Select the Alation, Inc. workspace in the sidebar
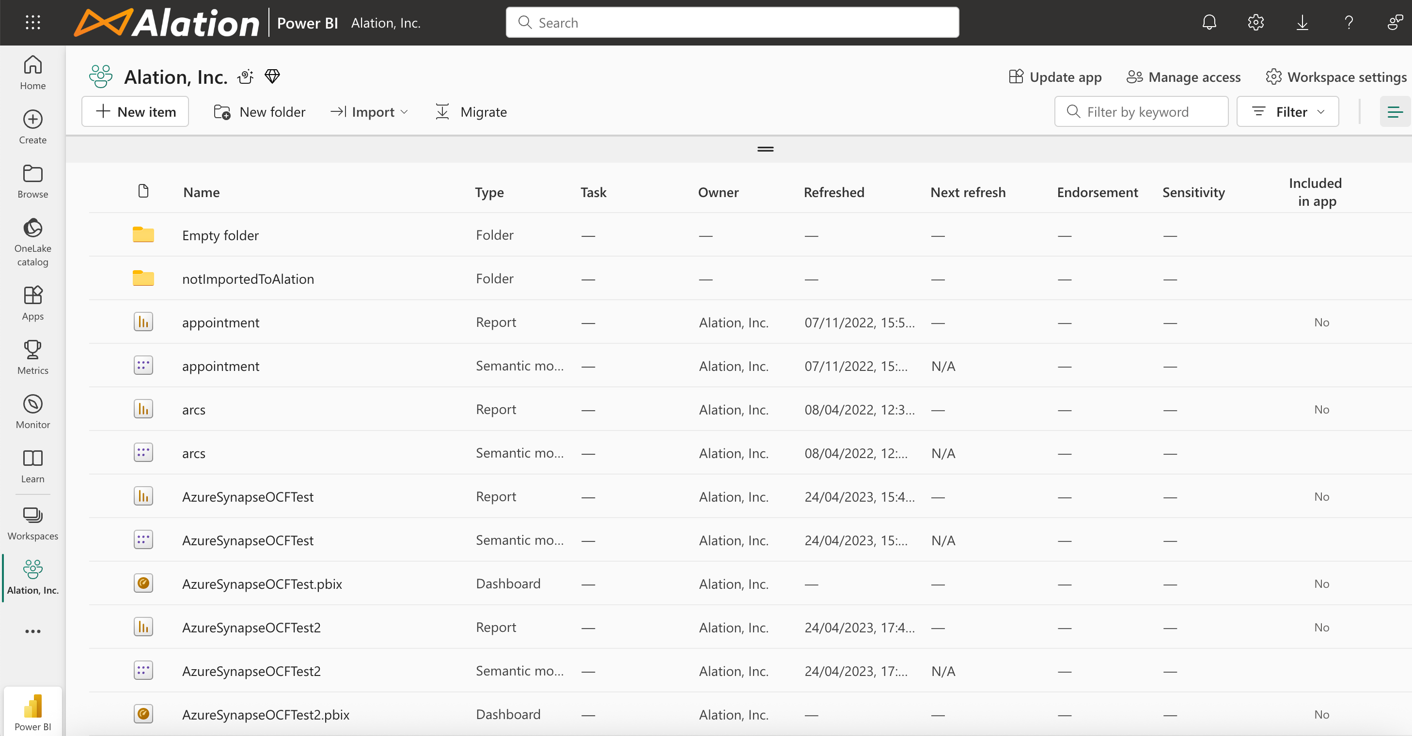The image size is (1412, 736). point(33,577)
